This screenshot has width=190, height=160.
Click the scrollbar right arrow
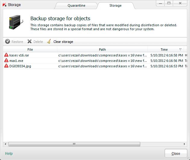185,144
